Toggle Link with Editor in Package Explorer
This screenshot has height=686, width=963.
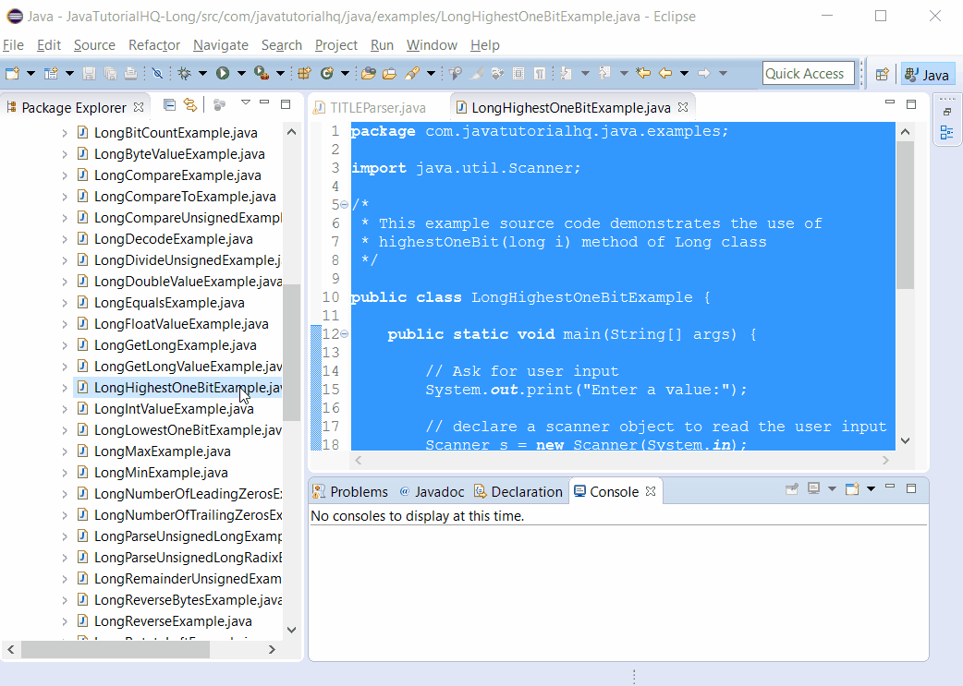pyautogui.click(x=190, y=105)
